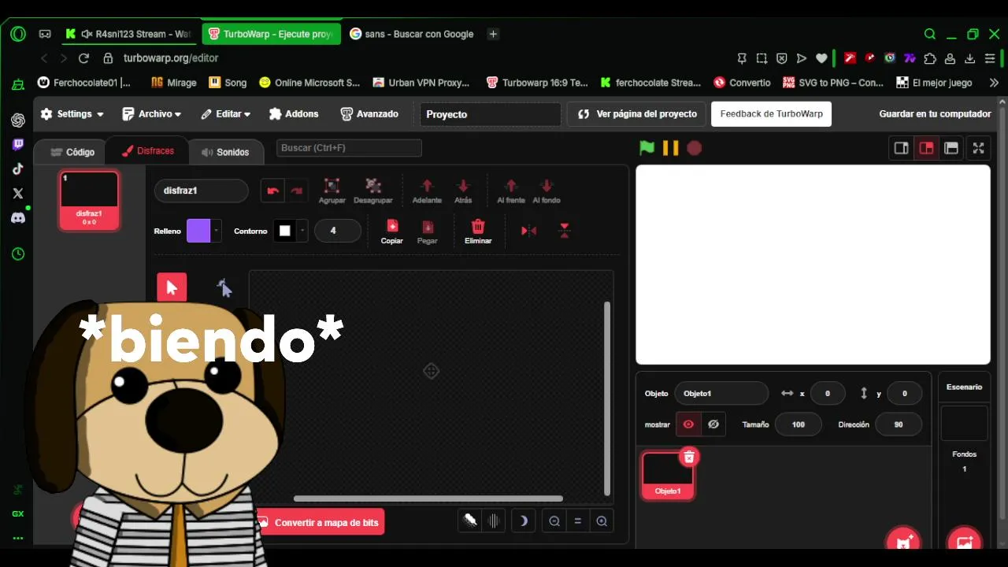The height and width of the screenshot is (567, 1008).
Task: Undo the last costume edit
Action: pos(273,191)
